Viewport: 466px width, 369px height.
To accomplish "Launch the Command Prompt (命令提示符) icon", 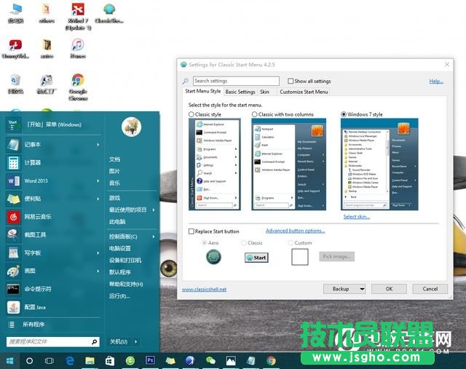I will (13, 289).
